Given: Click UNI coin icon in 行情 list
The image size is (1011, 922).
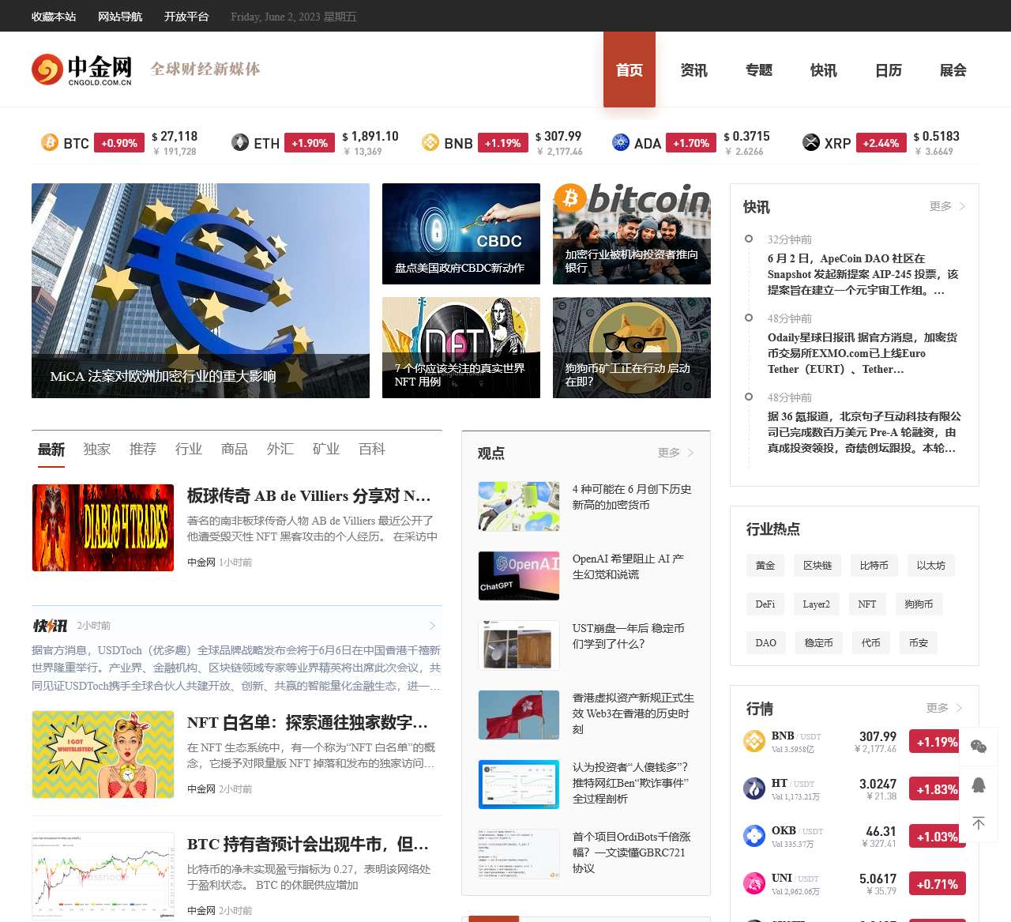Looking at the screenshot, I should 754,883.
